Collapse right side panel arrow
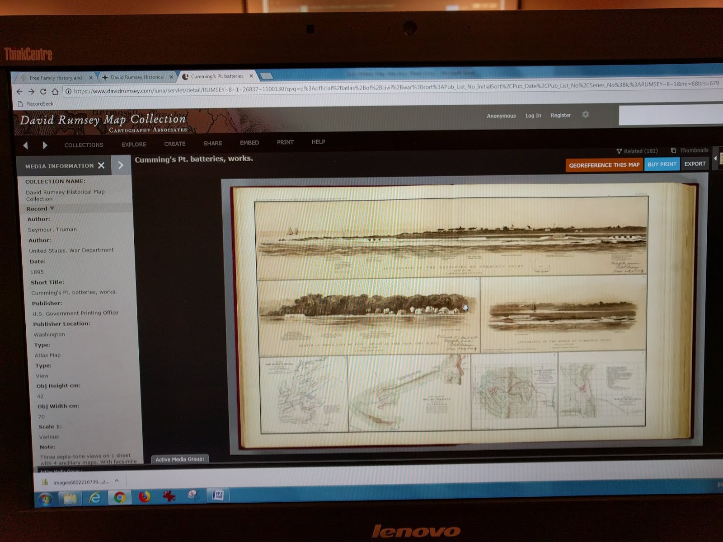Image resolution: width=723 pixels, height=542 pixels. pos(715,159)
